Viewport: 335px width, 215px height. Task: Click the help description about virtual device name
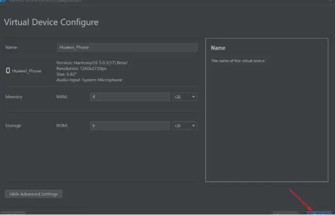[238, 61]
